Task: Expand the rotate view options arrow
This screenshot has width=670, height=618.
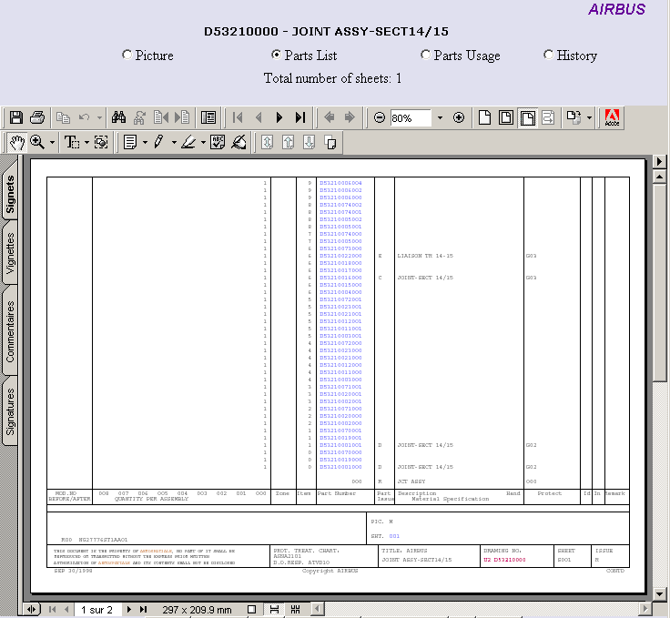Action: (x=589, y=117)
